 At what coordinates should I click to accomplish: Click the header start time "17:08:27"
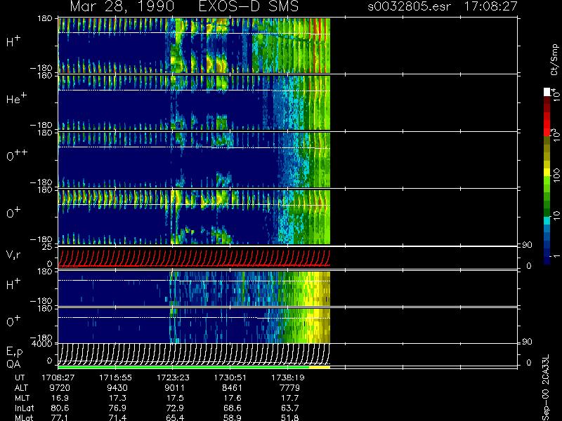pyautogui.click(x=490, y=6)
